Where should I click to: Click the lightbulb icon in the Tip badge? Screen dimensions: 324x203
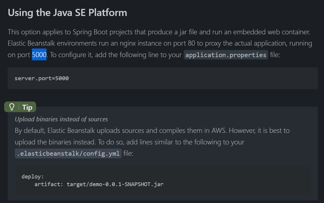coord(12,107)
